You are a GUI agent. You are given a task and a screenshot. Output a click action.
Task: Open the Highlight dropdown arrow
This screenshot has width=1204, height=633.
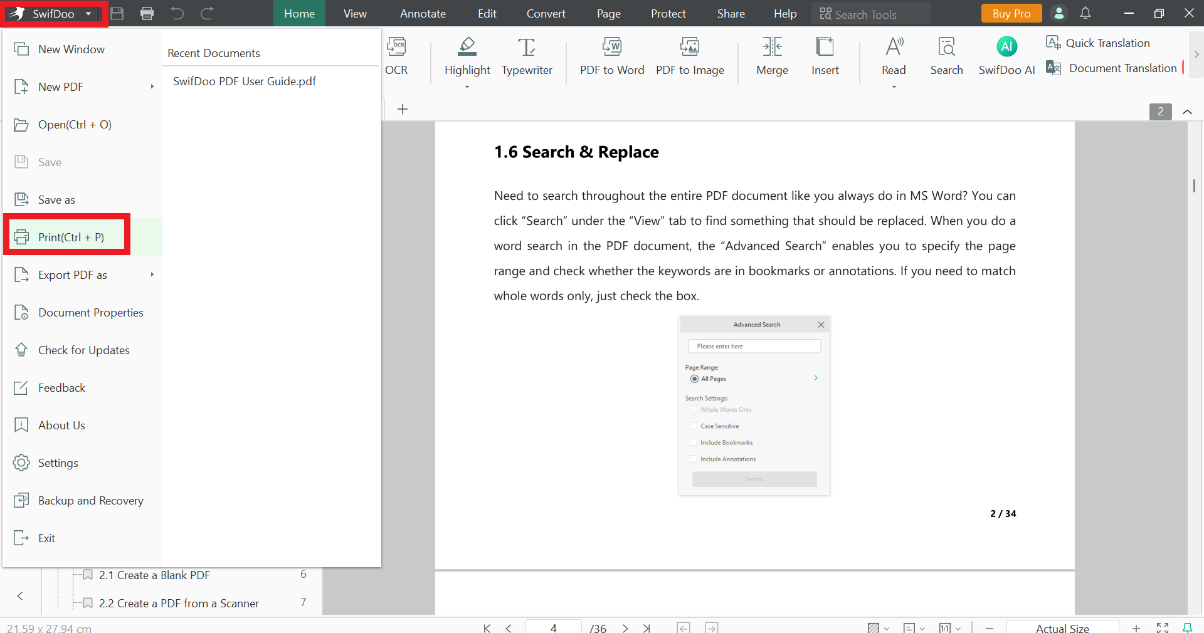(x=467, y=86)
